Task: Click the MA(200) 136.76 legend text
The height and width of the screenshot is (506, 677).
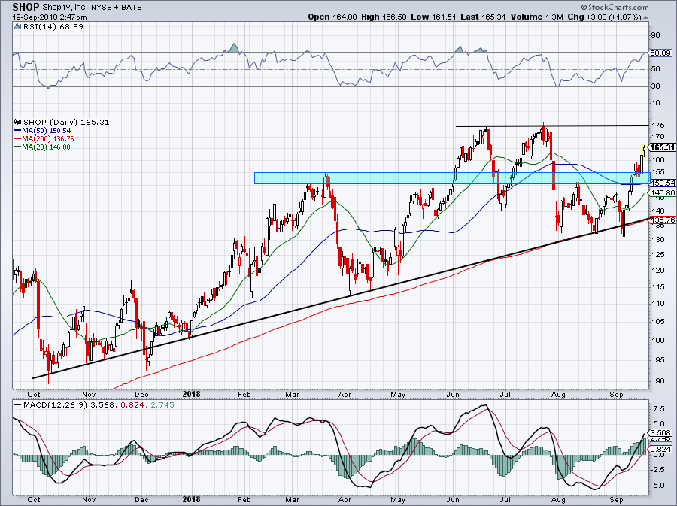Action: pos(48,139)
